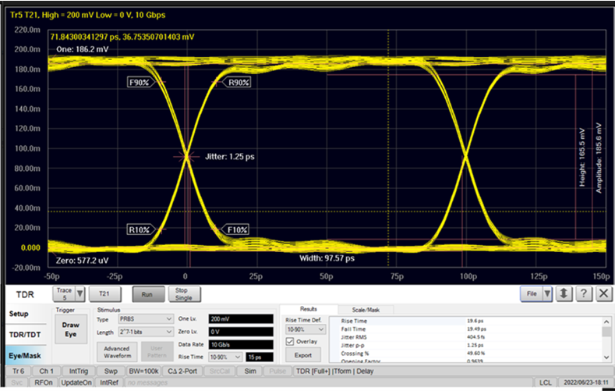
Task: Click the Data Rate 10 Gb/s field
Action: click(x=241, y=344)
